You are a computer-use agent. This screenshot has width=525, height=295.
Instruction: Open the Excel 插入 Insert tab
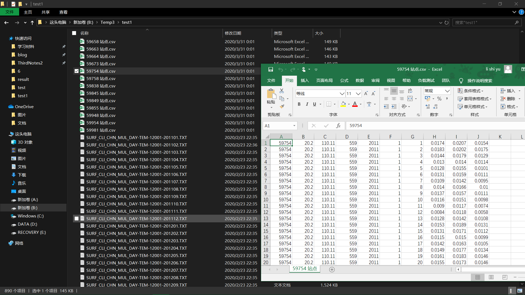[x=305, y=81]
